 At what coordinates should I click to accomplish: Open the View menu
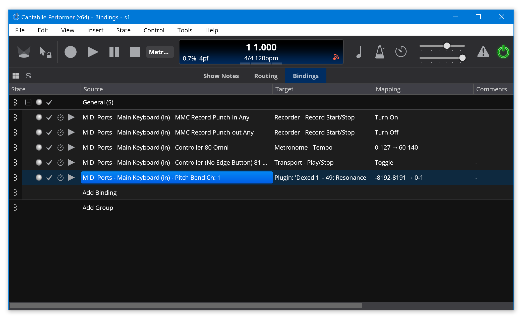[x=68, y=30]
